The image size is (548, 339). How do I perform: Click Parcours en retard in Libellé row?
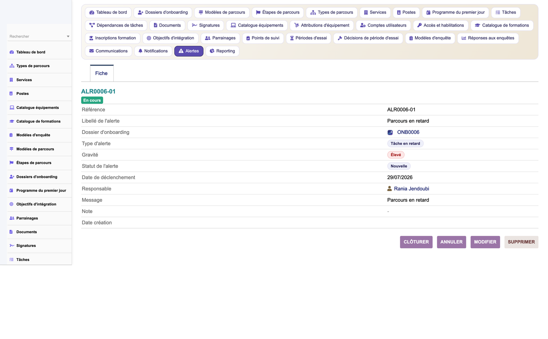pos(408,121)
